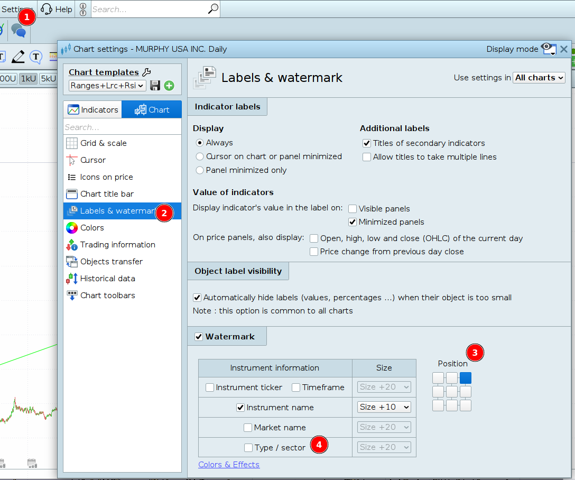Select Labels & watermark in sidebar
The height and width of the screenshot is (480, 575).
coord(122,211)
